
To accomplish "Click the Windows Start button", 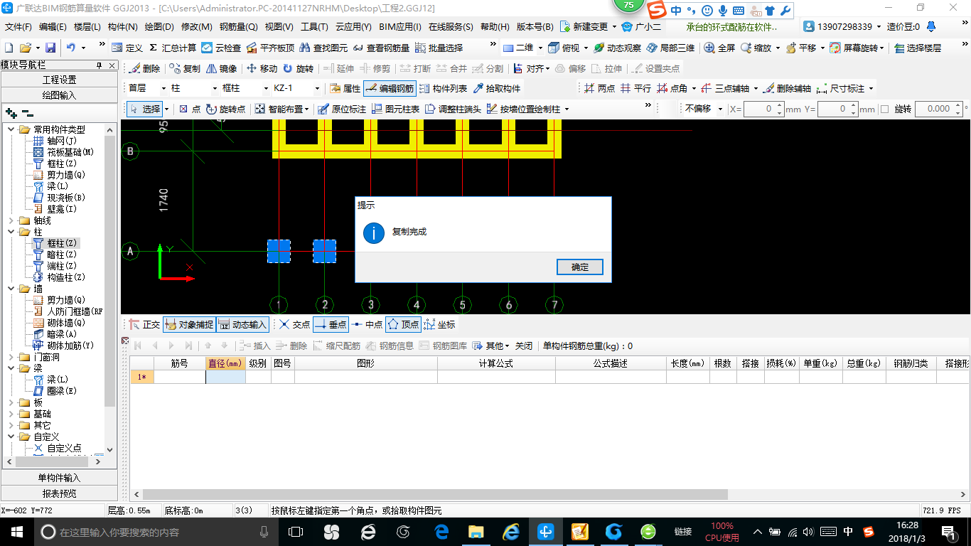I will (17, 531).
